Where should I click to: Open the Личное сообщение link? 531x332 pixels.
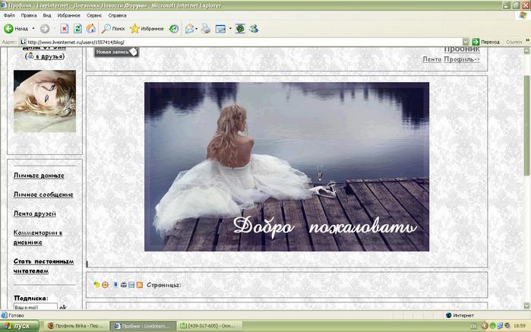[43, 194]
